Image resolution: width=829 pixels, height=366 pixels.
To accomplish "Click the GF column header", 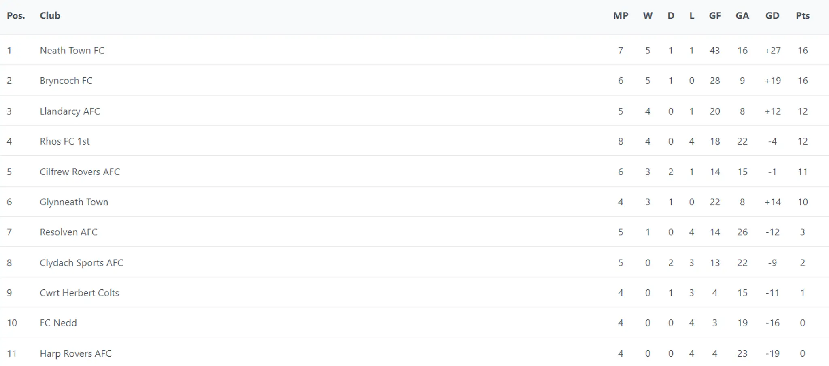I will (715, 16).
